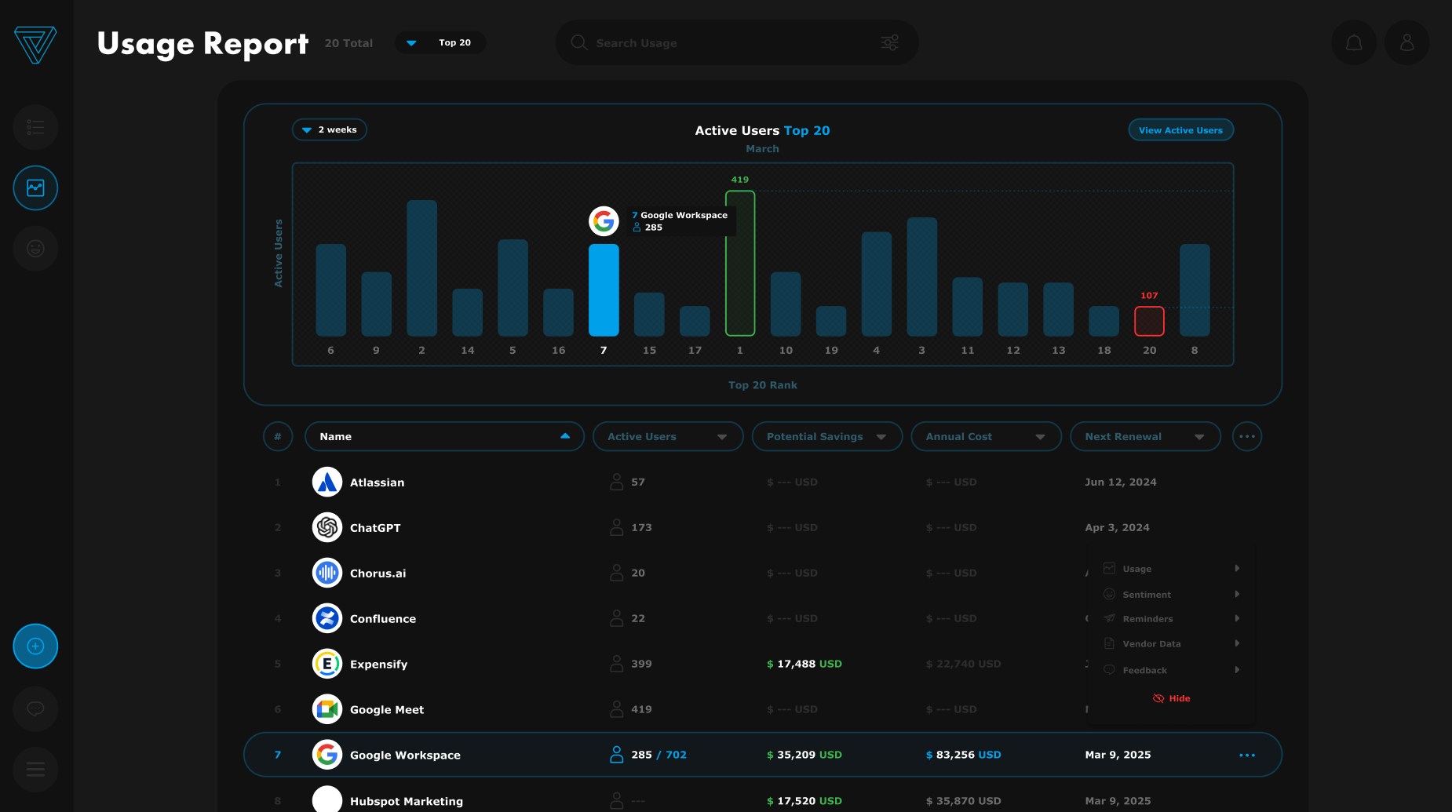Open the search filter sliders icon
The height and width of the screenshot is (812, 1452).
(x=889, y=42)
